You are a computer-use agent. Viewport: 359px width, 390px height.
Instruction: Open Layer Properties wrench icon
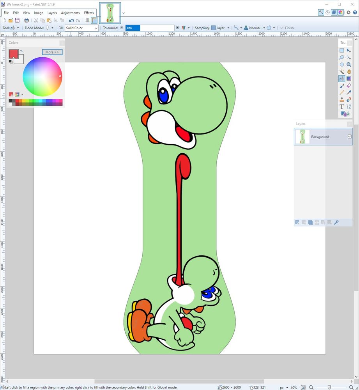tap(336, 222)
